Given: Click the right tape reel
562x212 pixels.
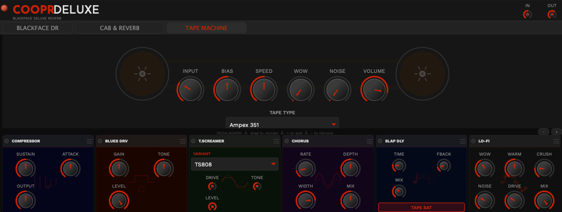Looking at the screenshot, I should [x=422, y=74].
